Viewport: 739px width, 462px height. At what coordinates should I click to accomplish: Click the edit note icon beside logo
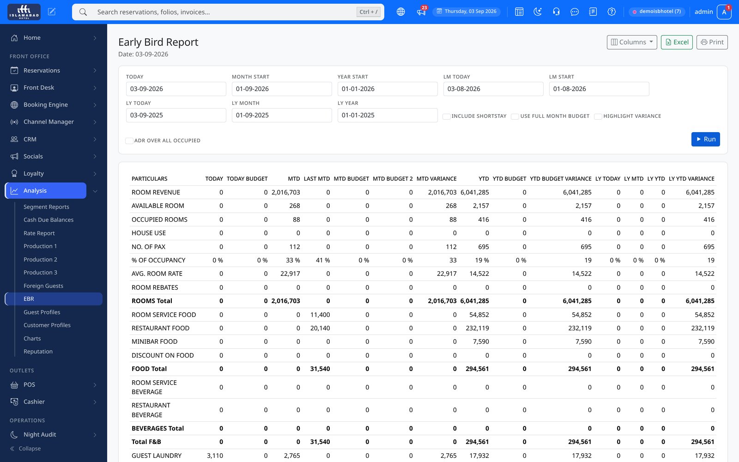(52, 12)
